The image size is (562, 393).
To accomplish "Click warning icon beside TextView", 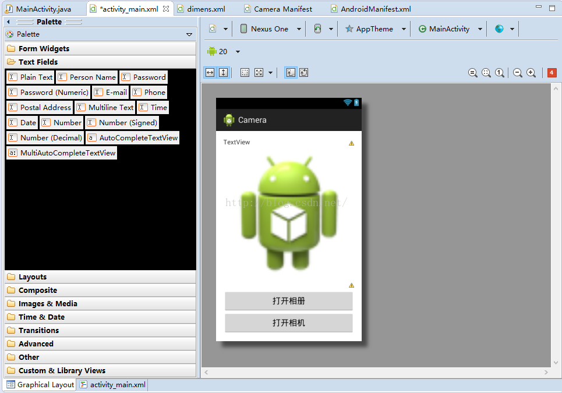I will pos(352,143).
